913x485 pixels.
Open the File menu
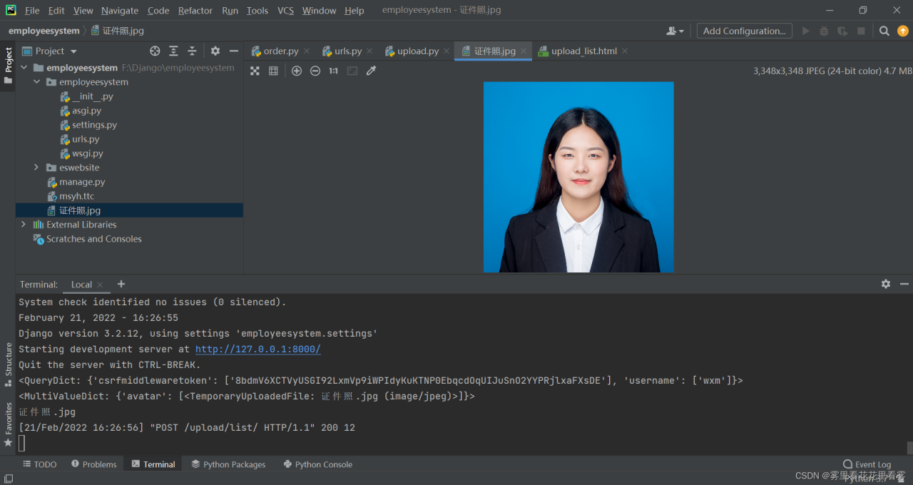[x=32, y=11]
